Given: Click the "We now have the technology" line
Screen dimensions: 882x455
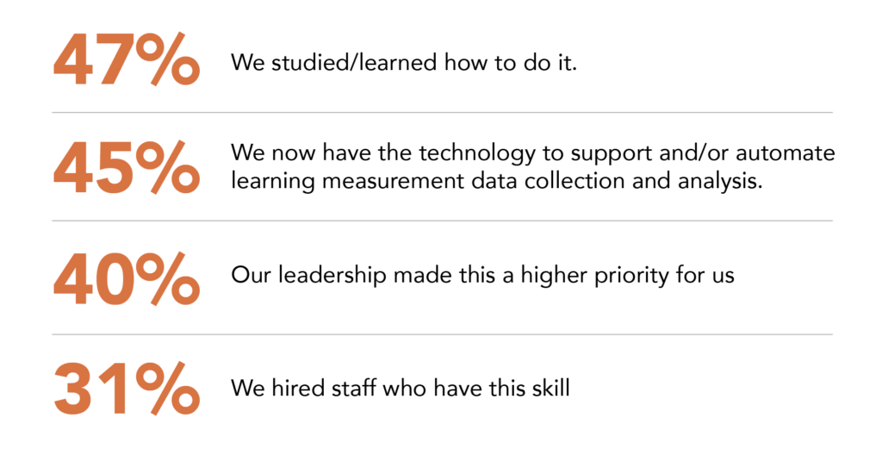Looking at the screenshot, I should click(x=533, y=153).
